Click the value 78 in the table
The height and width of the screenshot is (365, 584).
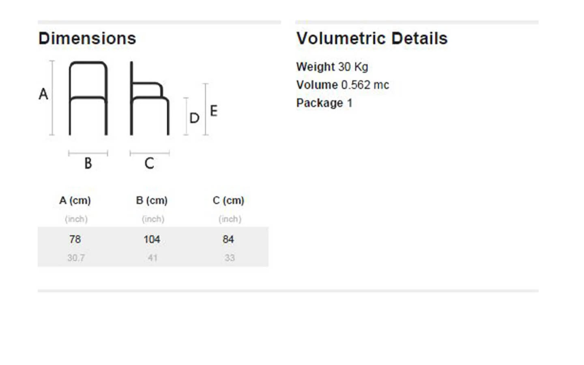point(75,239)
